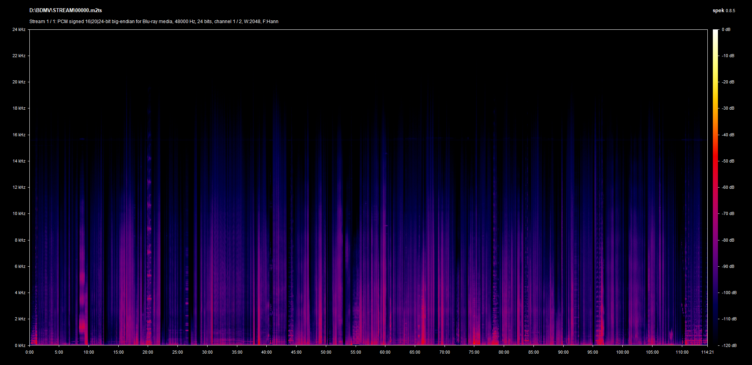
Task: Jump to the 75:00 time marker
Action: (474, 352)
